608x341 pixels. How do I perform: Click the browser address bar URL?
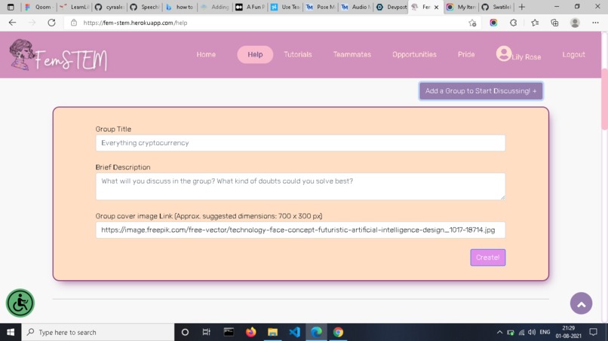point(135,23)
